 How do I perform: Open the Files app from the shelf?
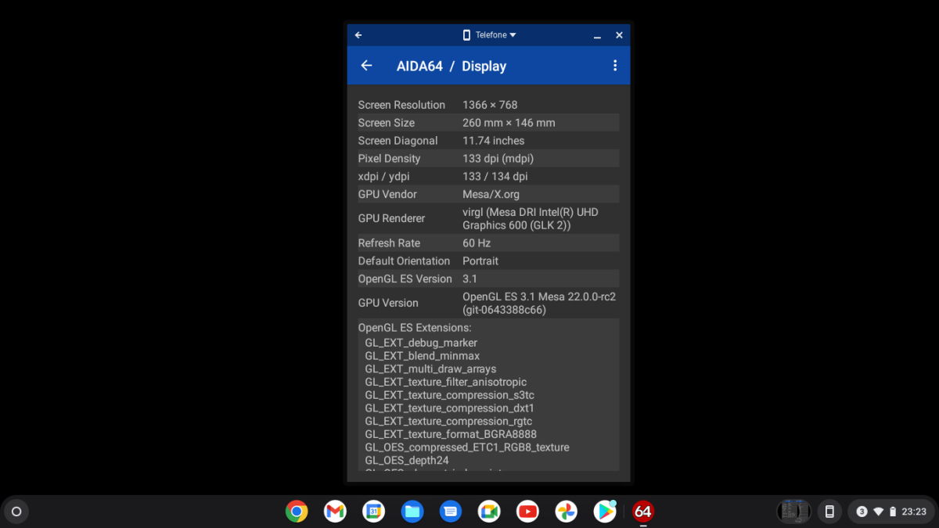412,512
